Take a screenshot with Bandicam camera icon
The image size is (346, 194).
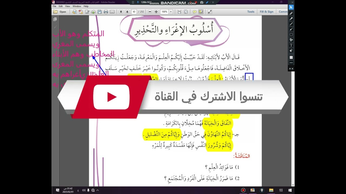[202, 2]
